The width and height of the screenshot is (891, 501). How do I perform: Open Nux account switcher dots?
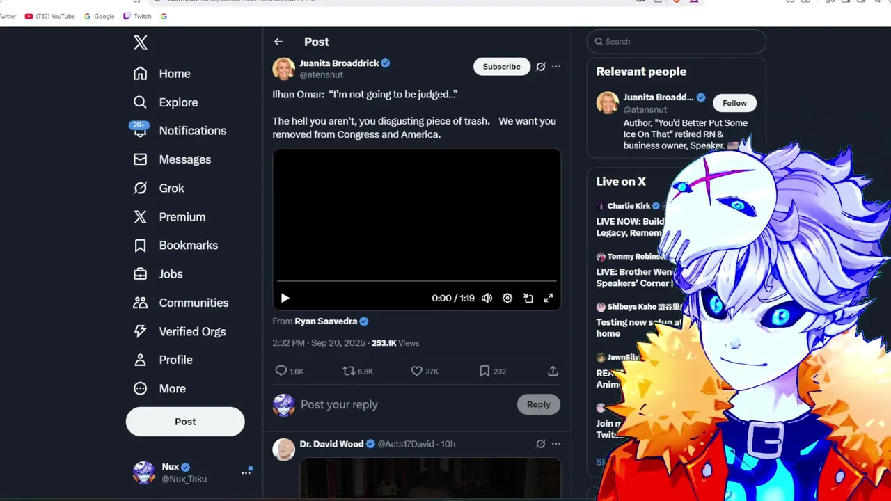pos(246,472)
